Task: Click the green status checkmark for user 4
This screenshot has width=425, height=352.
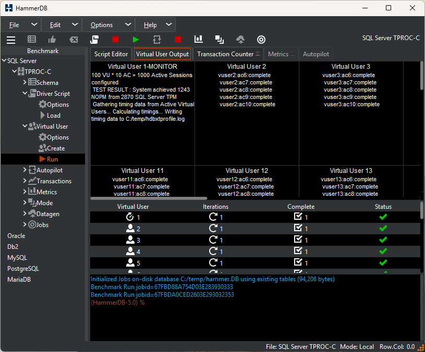Action: click(383, 252)
